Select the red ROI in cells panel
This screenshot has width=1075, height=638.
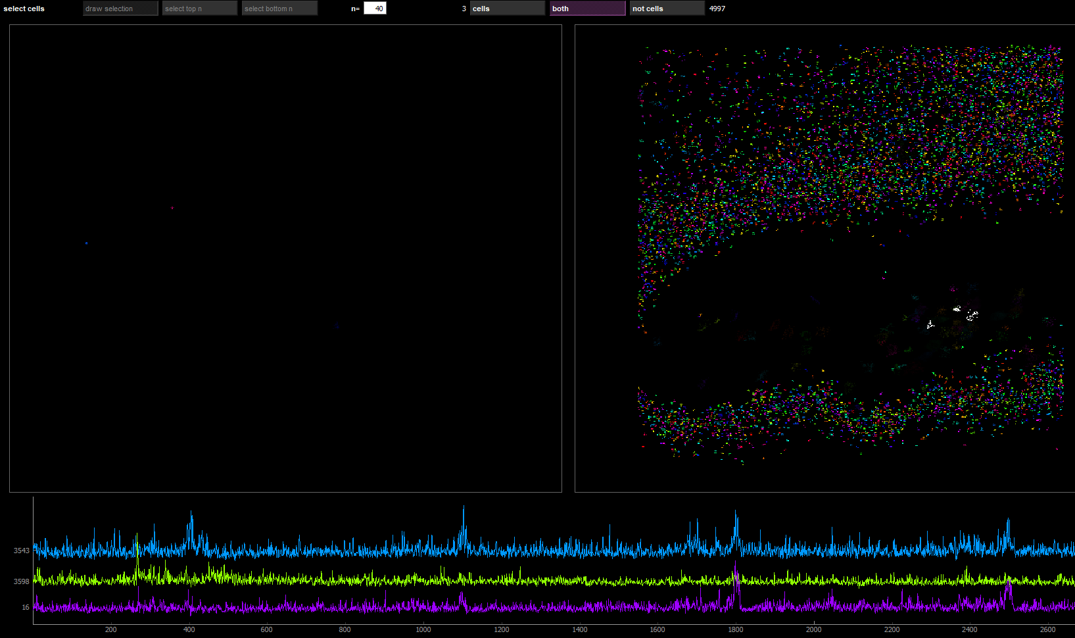click(x=172, y=208)
